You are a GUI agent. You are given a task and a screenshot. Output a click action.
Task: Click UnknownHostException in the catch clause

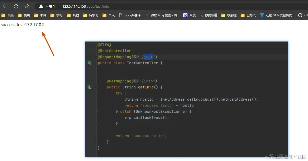(158, 112)
